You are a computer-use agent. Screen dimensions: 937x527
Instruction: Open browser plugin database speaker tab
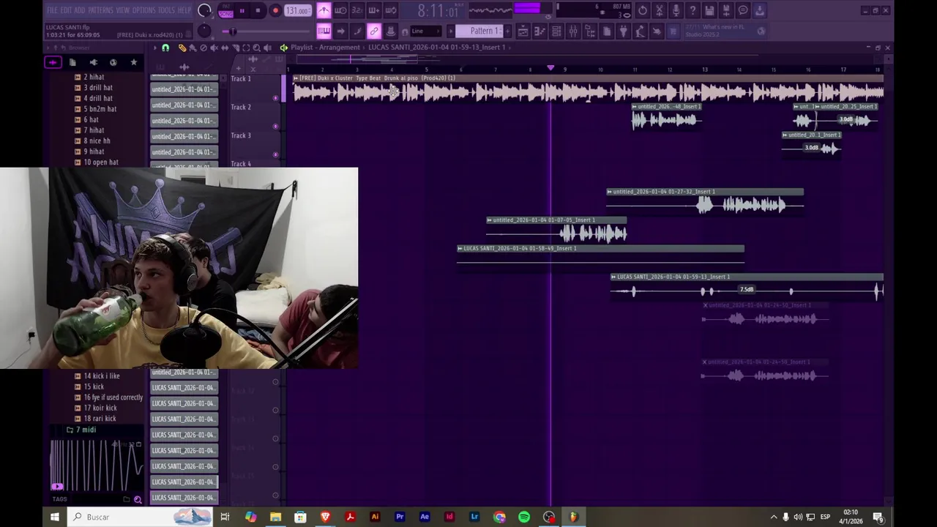[x=93, y=62]
